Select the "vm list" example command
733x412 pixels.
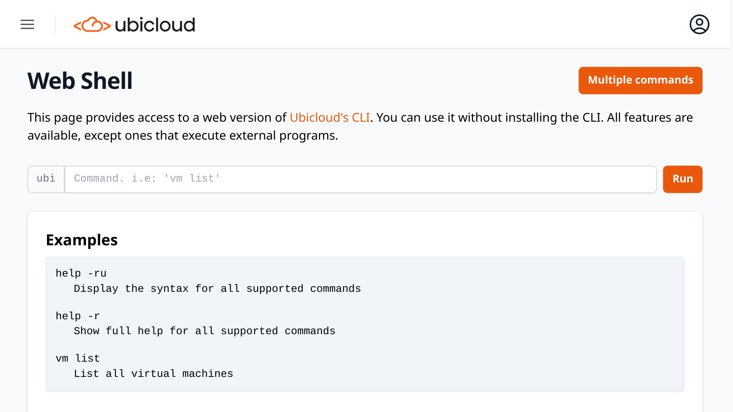pyautogui.click(x=77, y=359)
